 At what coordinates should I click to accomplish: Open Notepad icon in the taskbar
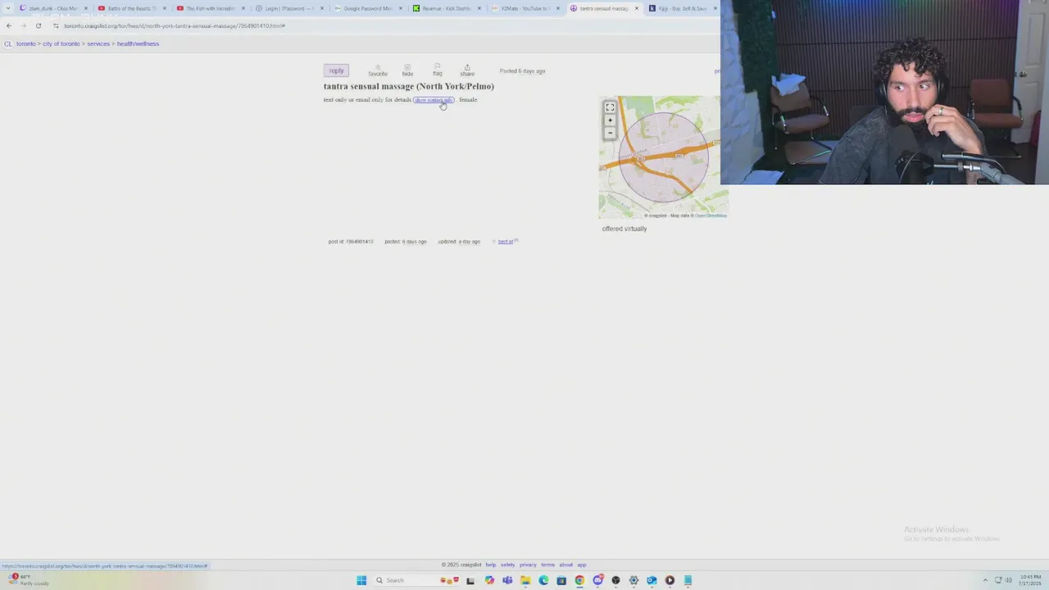688,580
